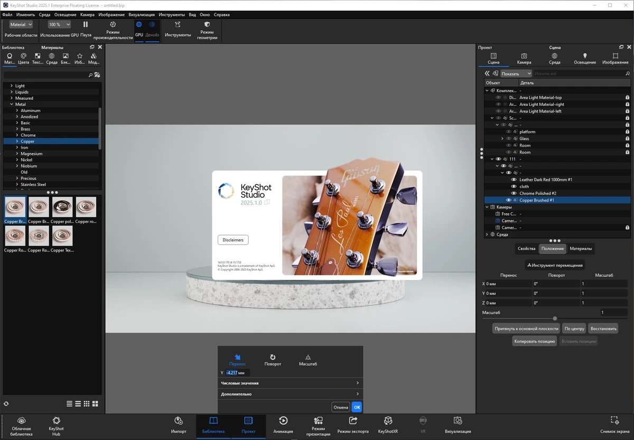Expand the Light material folder
The image size is (634, 440).
(12, 86)
